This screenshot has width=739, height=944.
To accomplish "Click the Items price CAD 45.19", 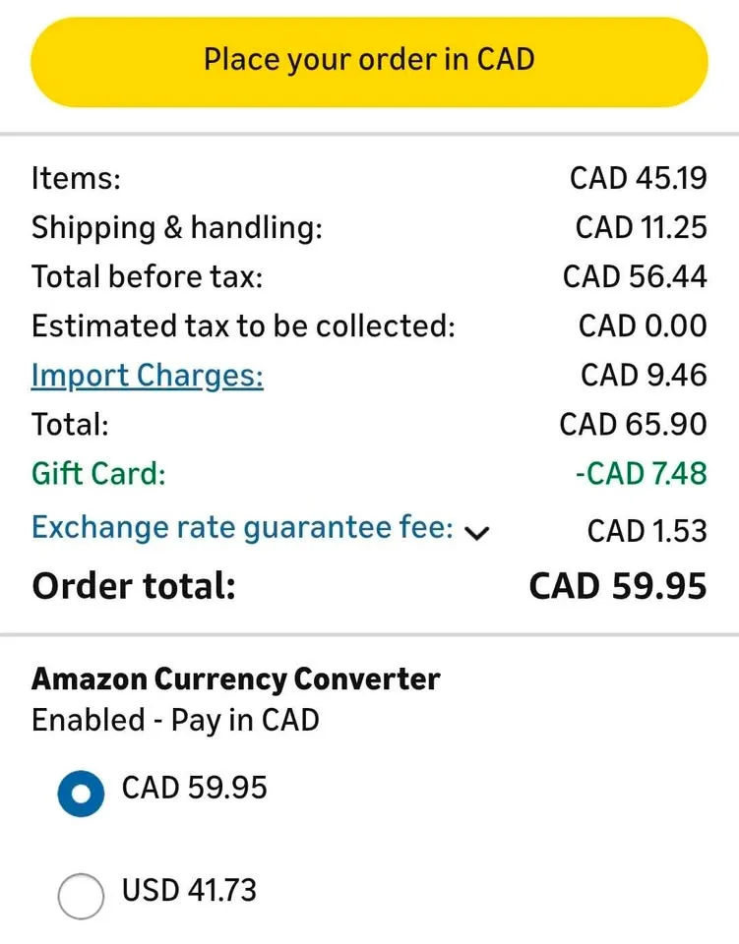I will 638,179.
